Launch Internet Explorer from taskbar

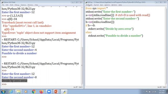point(11,92)
